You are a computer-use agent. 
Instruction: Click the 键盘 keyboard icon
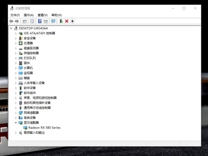20,78
